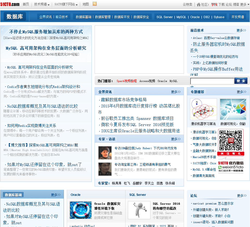Viewport: 250px width, 227px height.
Task: Click the 数据库 channel title button
Action: [15, 16]
